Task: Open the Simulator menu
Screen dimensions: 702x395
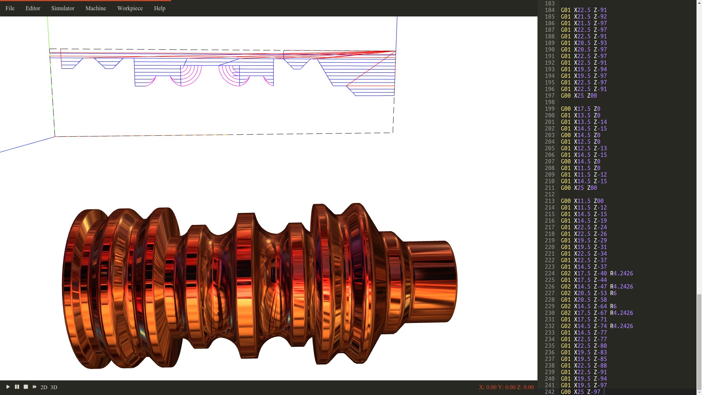Action: tap(63, 8)
